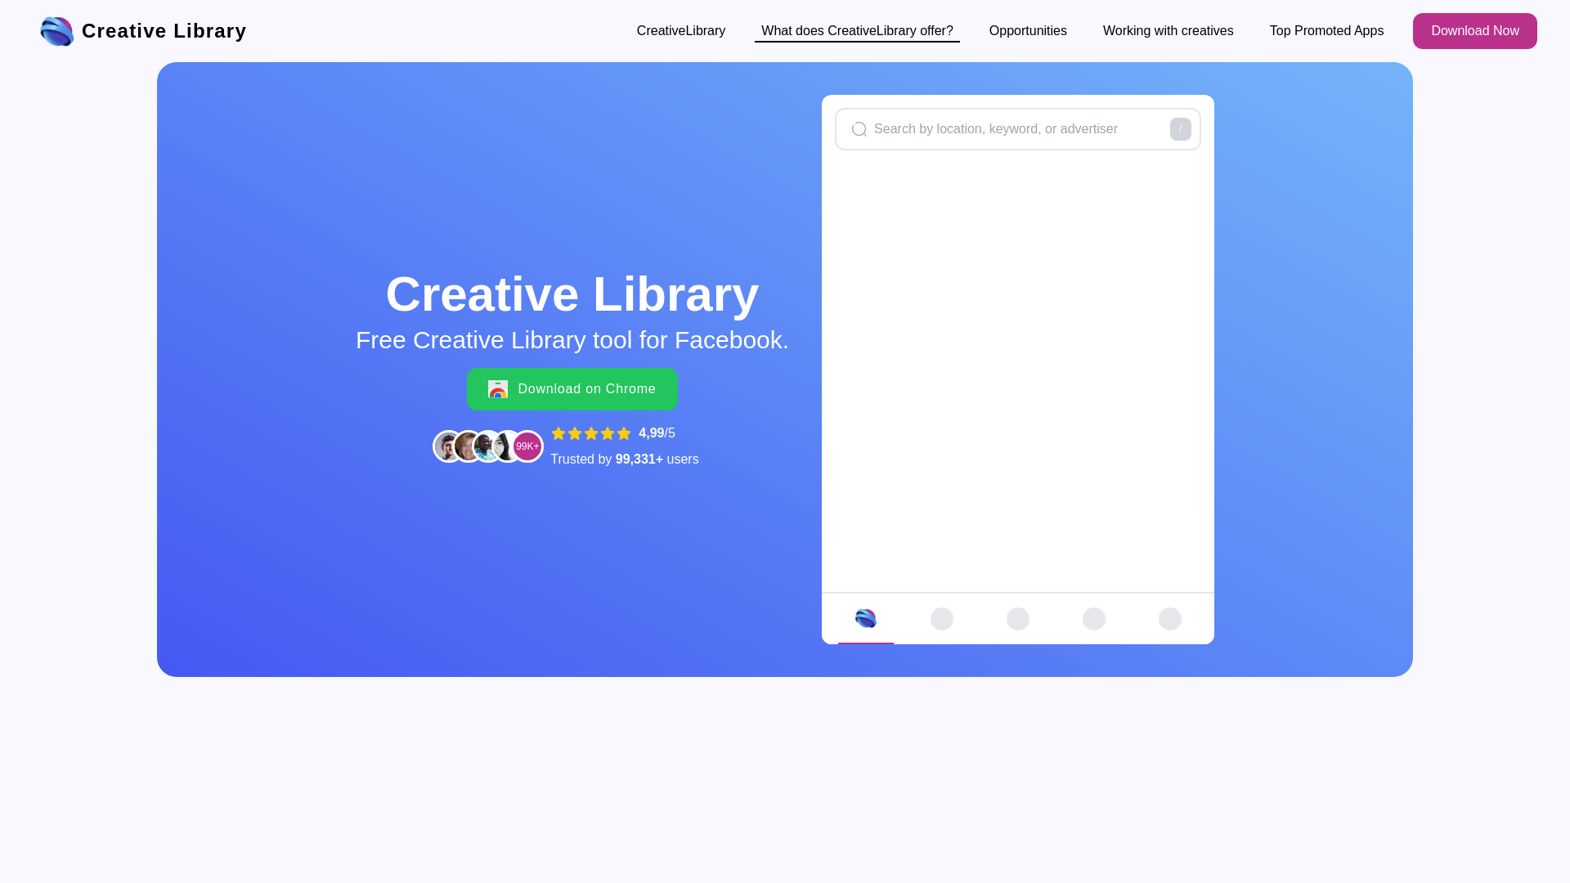Click the third yellow rating star
The width and height of the screenshot is (1570, 883).
click(591, 433)
